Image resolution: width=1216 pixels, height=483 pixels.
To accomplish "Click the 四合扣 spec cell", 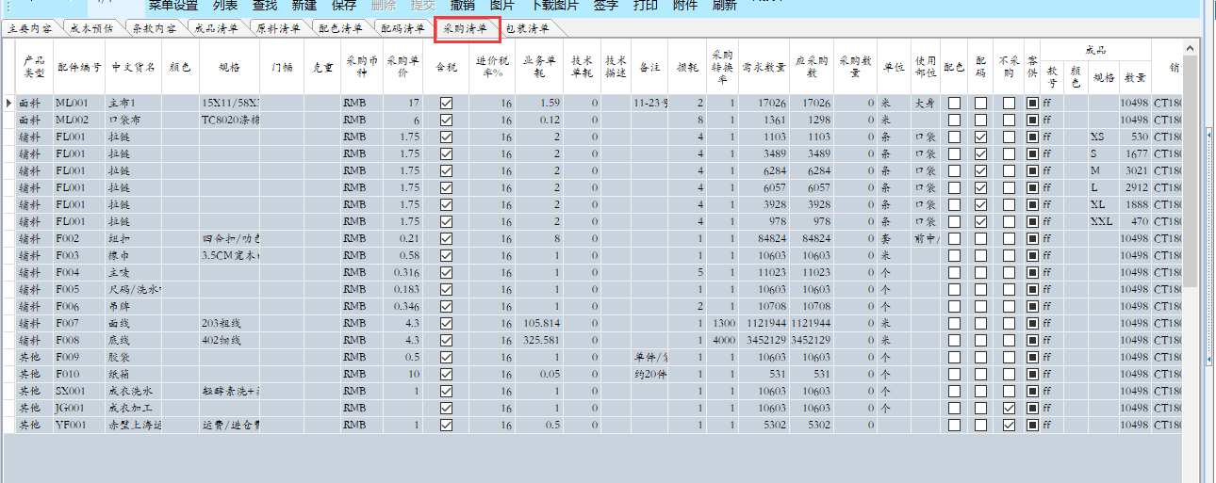I will tap(229, 238).
